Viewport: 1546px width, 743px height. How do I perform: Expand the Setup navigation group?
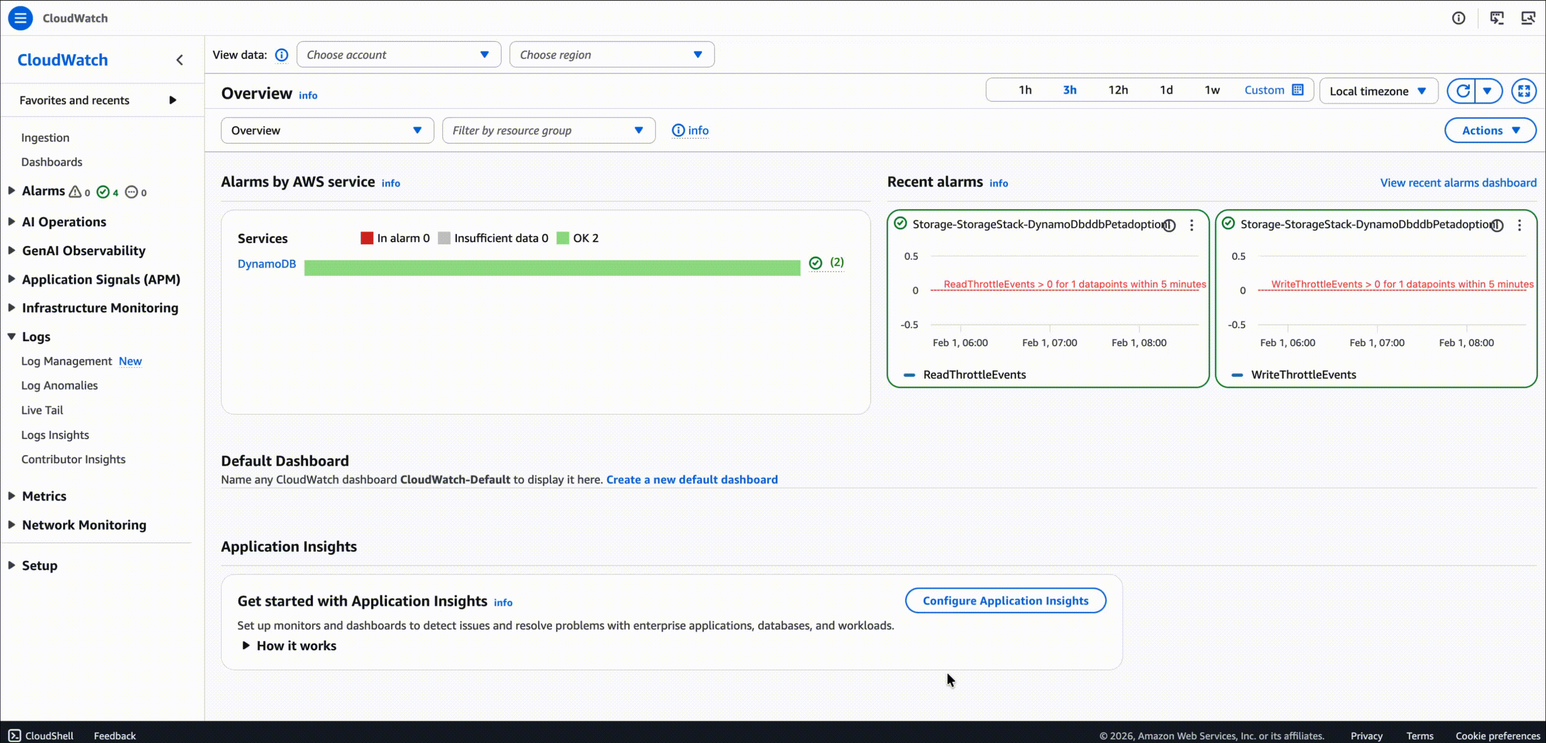click(x=11, y=565)
